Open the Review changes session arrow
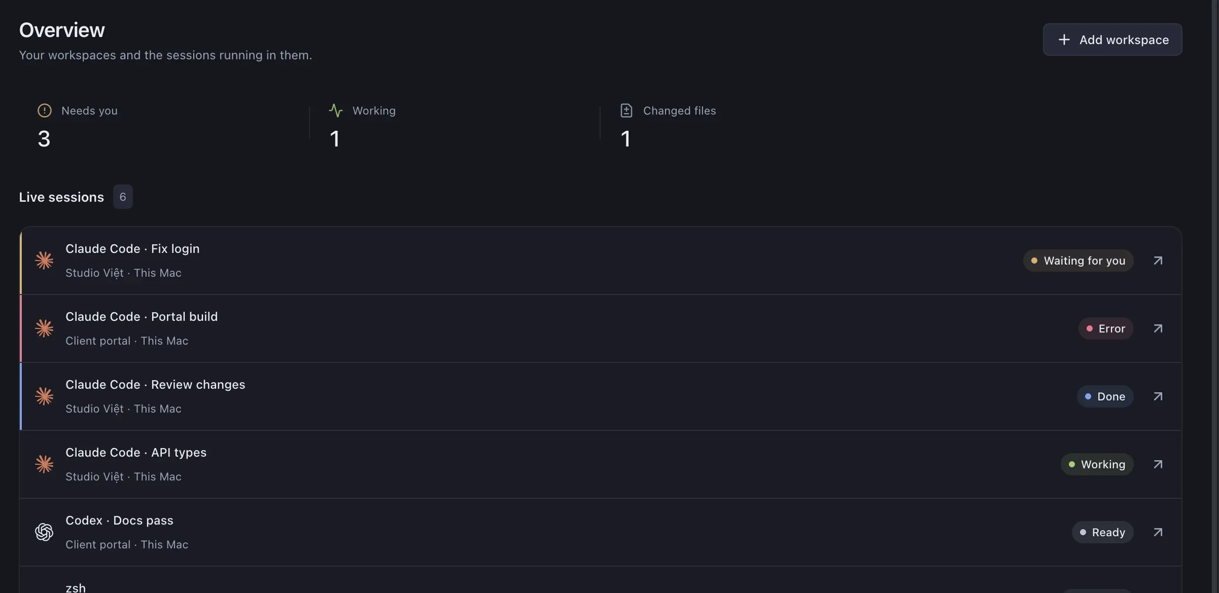 [1158, 396]
